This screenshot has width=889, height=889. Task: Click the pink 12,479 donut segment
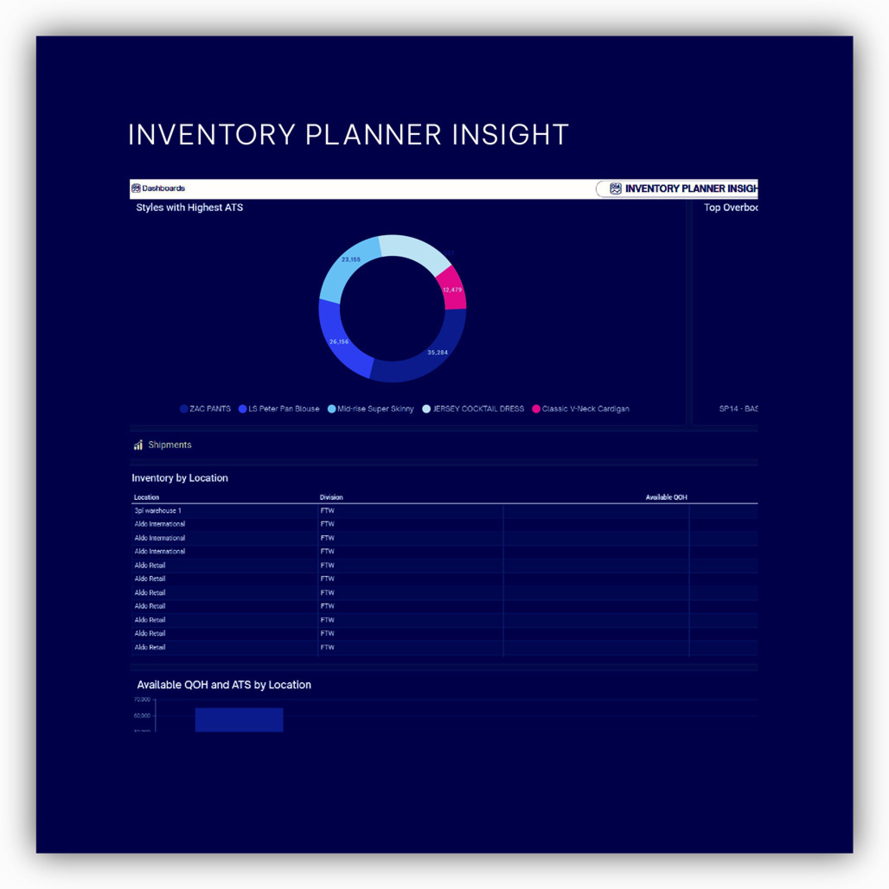(452, 290)
